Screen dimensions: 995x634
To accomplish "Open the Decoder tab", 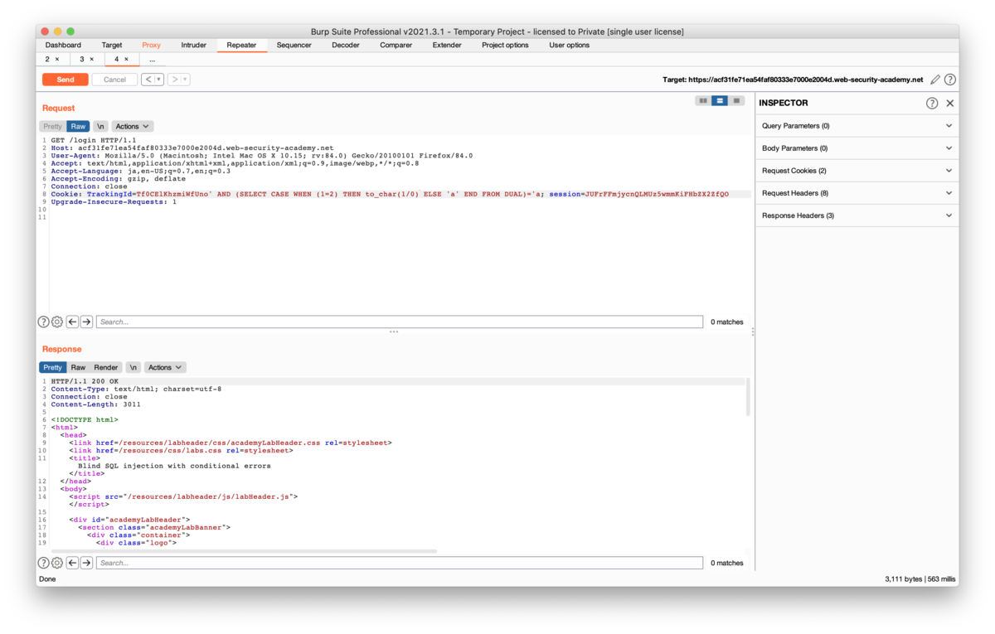I will pyautogui.click(x=346, y=45).
